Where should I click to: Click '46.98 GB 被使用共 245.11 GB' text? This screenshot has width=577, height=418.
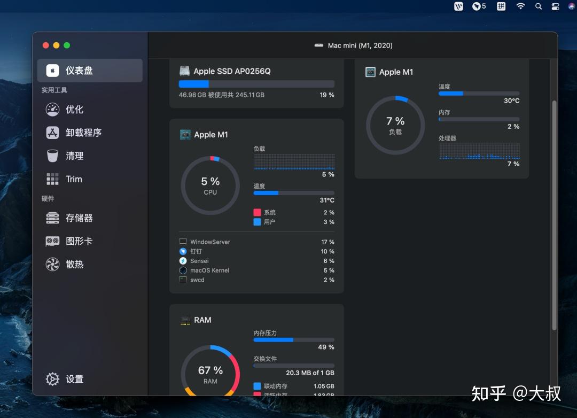click(x=222, y=95)
